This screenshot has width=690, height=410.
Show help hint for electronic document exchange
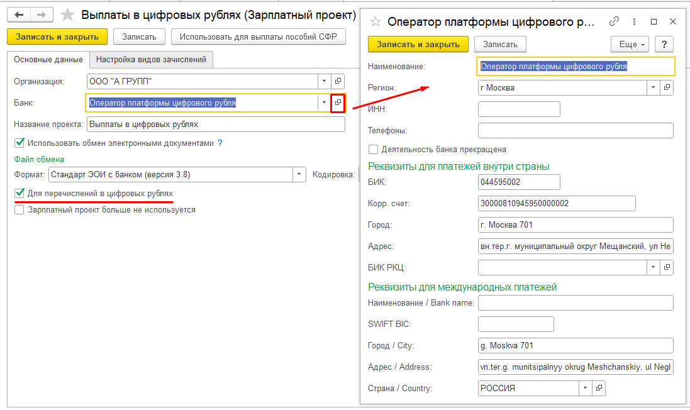pos(221,143)
